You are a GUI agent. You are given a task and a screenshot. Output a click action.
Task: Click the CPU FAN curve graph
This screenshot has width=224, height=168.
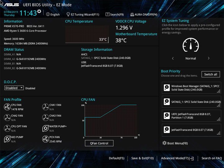tap(111, 120)
